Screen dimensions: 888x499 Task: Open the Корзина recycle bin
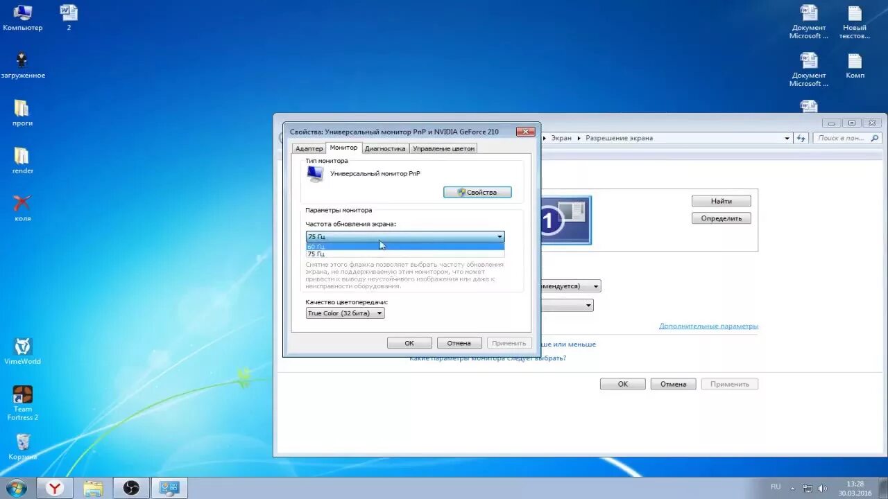tap(23, 446)
